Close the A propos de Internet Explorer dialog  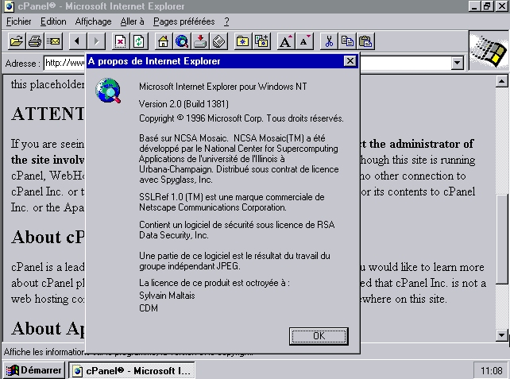pyautogui.click(x=350, y=61)
